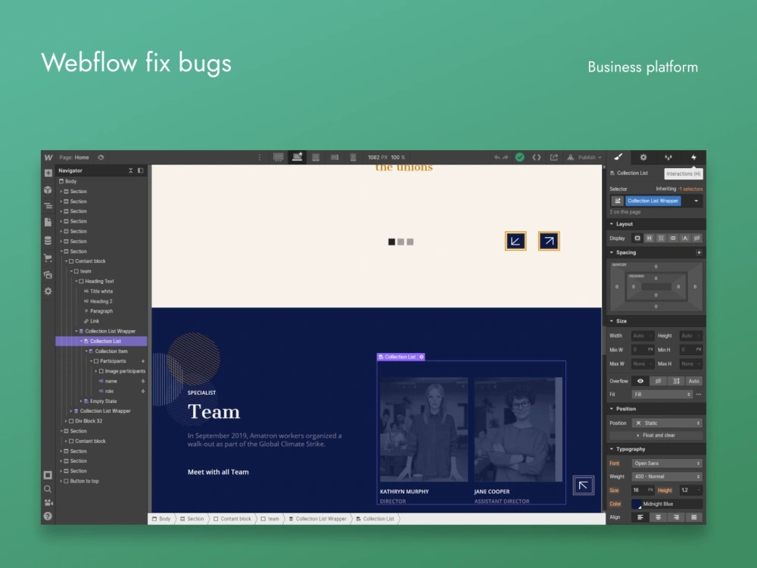Click the redo arrow in top bar
Screen dimensions: 757x568
tap(505, 158)
